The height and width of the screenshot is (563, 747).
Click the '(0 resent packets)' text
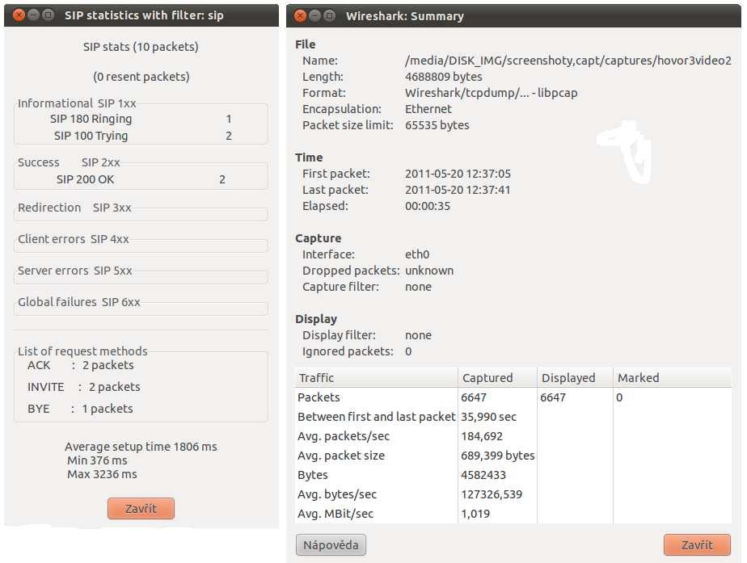coord(141,77)
